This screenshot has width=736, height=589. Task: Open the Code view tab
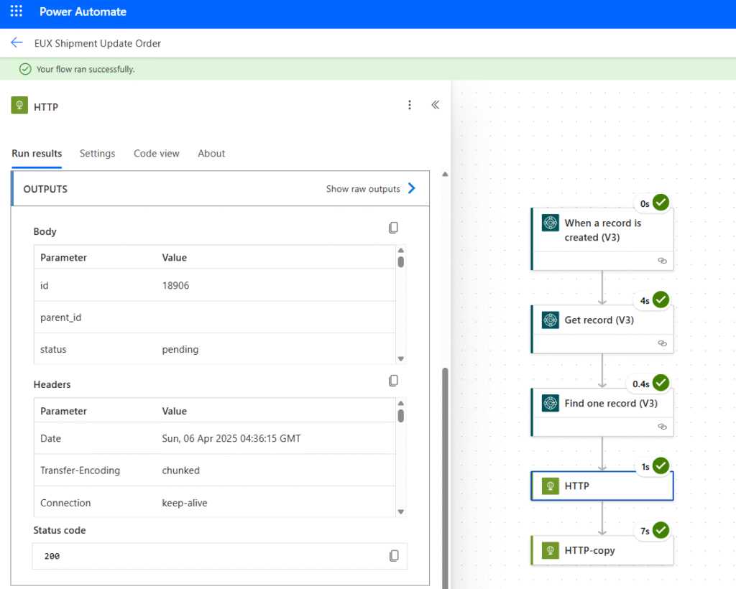156,154
